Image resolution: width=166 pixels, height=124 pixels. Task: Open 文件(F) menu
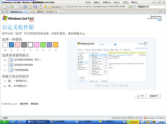pyautogui.click(x=88, y=2)
